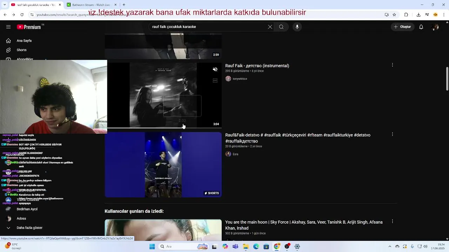
Task: Open the blue concert Shorts thumbnail
Action: click(x=163, y=164)
